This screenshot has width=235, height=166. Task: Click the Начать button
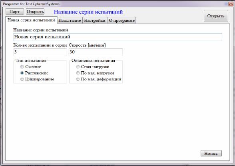(x=211, y=153)
